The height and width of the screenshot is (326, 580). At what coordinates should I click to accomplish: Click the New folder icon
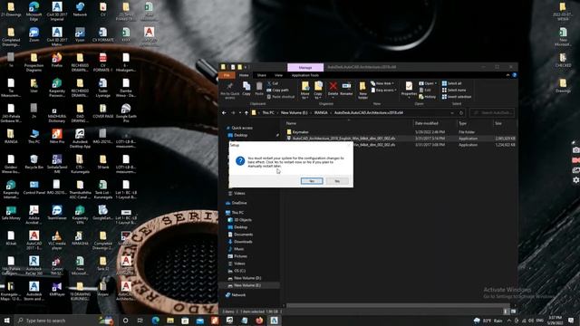(362, 91)
